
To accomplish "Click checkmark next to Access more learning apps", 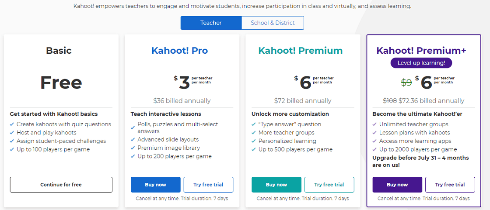I will coord(374,141).
